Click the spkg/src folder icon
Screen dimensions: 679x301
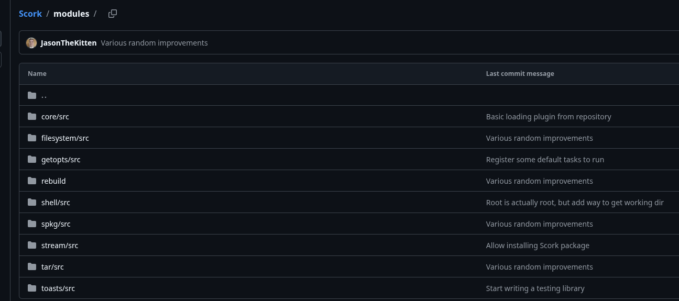point(32,224)
